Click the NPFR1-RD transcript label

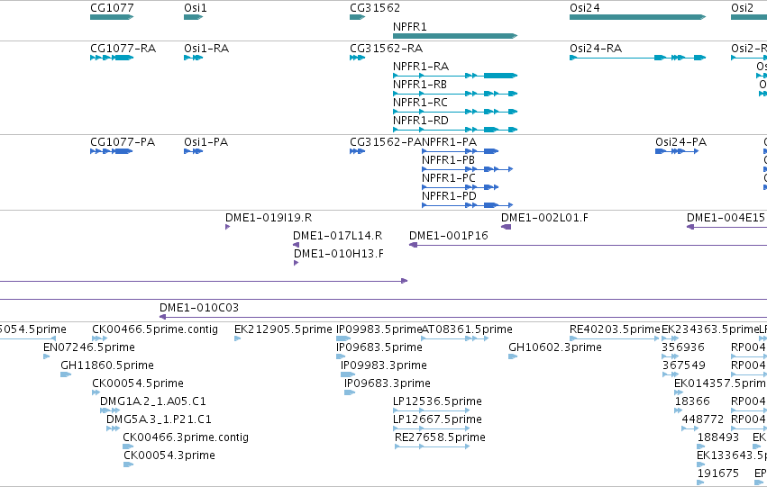coord(420,121)
